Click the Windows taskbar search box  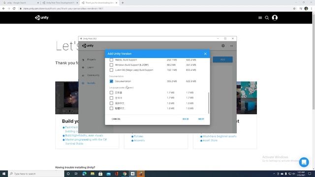[36, 174]
